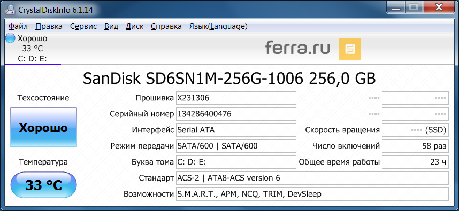The width and height of the screenshot is (459, 211).
Task: Click the Прошивка field X231306
Action: 236,98
